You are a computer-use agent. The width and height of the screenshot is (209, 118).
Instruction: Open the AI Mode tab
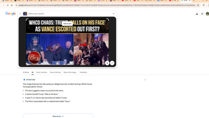click(26, 72)
